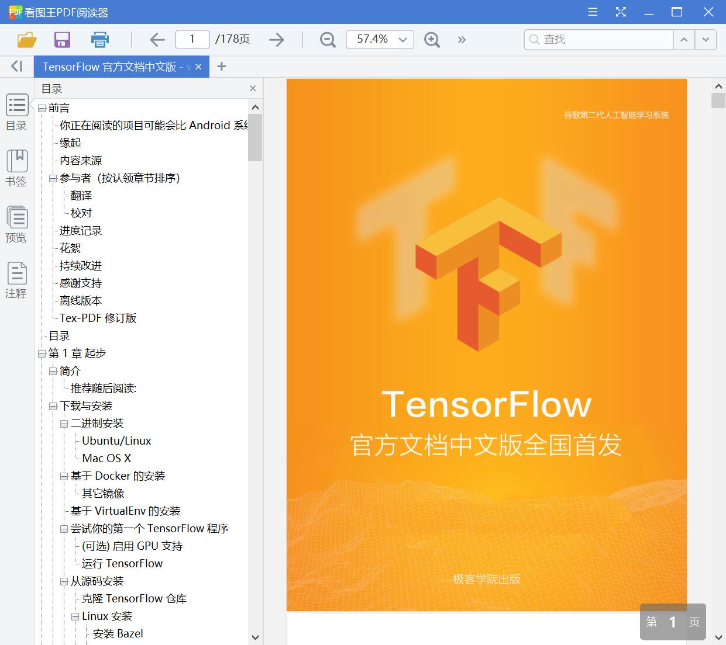726x645 pixels.
Task: Jump to 推荐随后阅读: outline entry
Action: [104, 388]
